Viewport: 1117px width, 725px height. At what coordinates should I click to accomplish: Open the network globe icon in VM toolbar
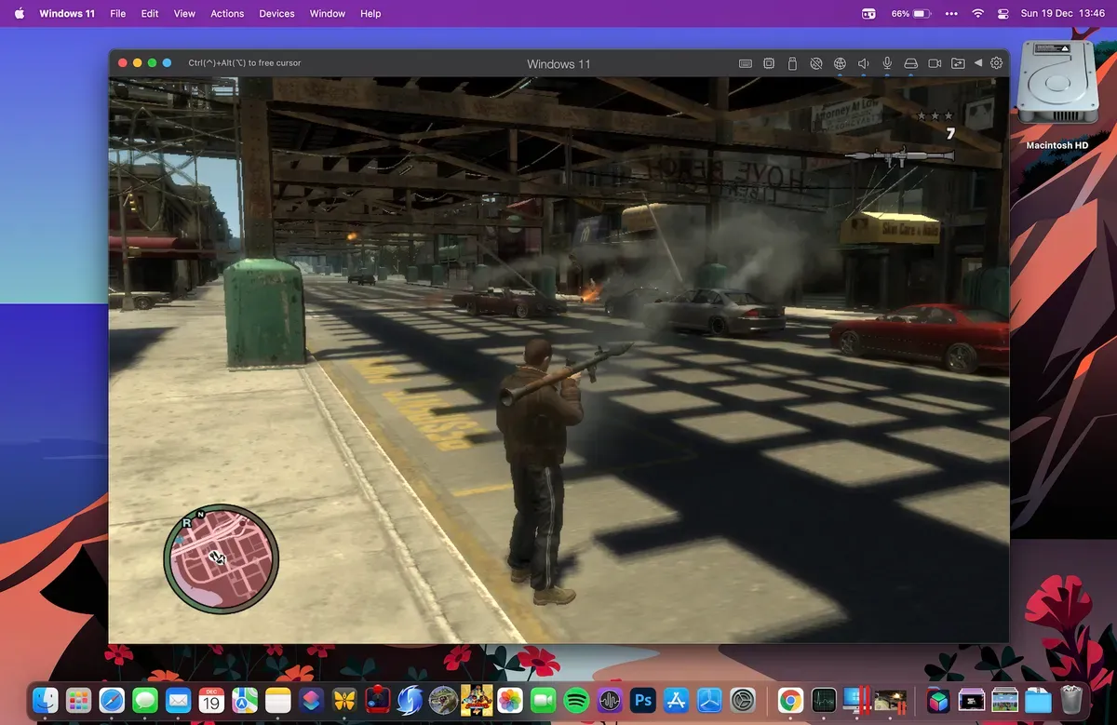click(x=840, y=63)
